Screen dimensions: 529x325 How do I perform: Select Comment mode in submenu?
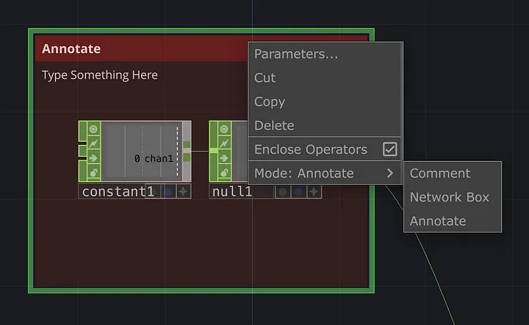(x=440, y=173)
